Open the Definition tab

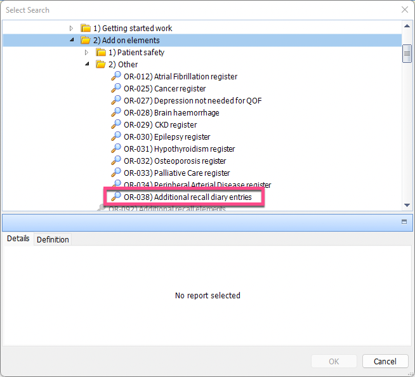[53, 240]
